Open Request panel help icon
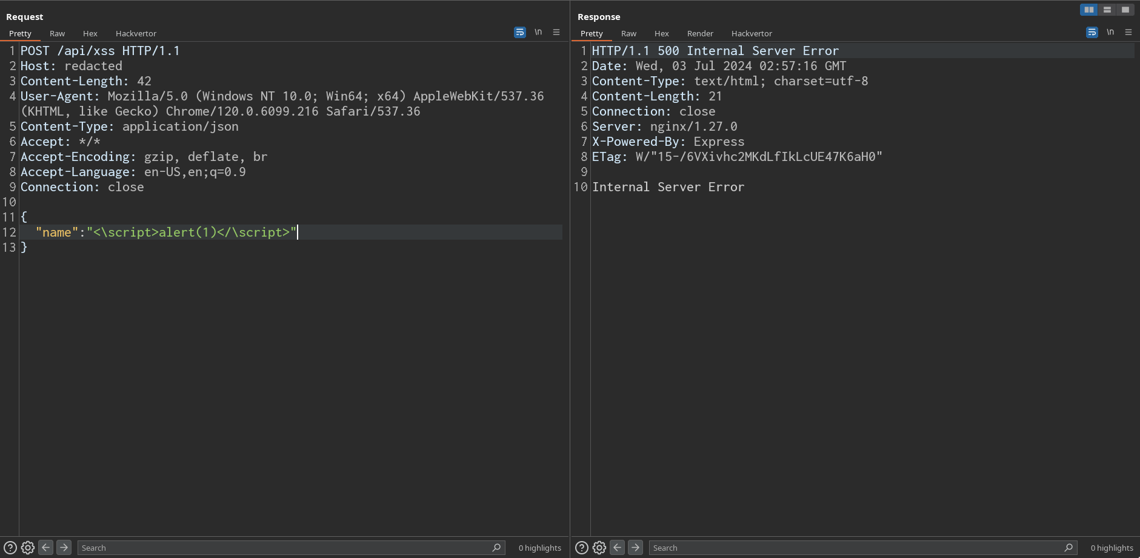This screenshot has width=1140, height=558. coord(10,548)
